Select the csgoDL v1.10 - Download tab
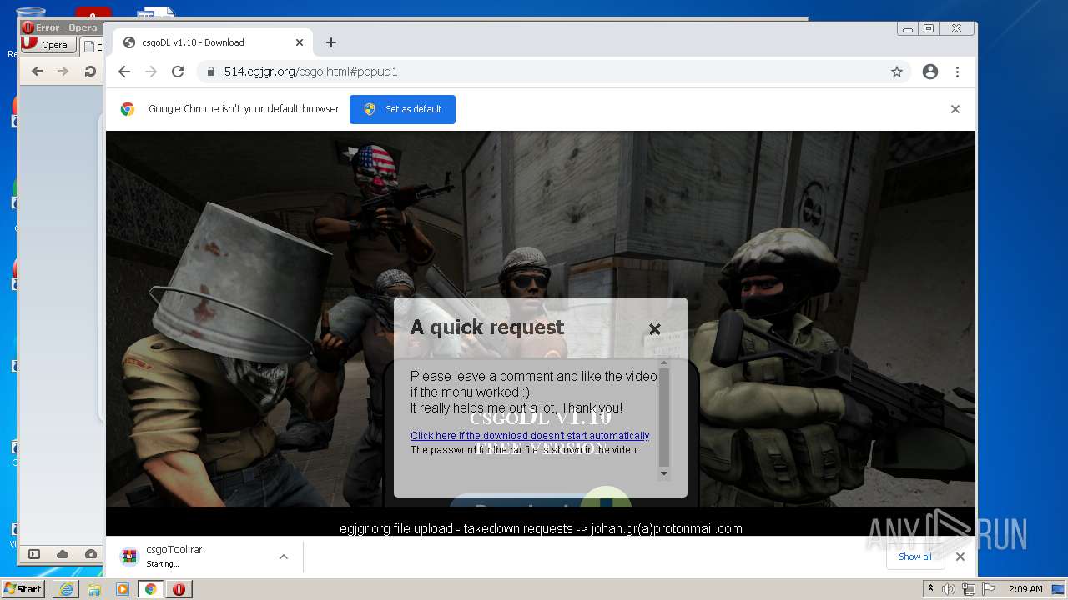Viewport: 1068px width, 600px height. tap(212, 42)
